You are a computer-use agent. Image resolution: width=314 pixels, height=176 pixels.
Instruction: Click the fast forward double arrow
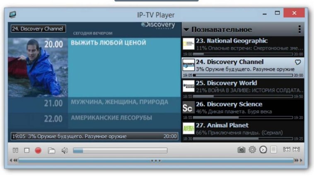click(296, 160)
